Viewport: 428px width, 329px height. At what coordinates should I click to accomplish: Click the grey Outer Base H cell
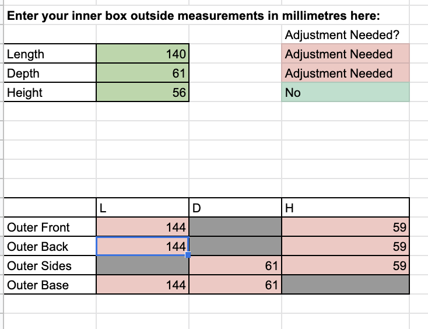click(345, 285)
